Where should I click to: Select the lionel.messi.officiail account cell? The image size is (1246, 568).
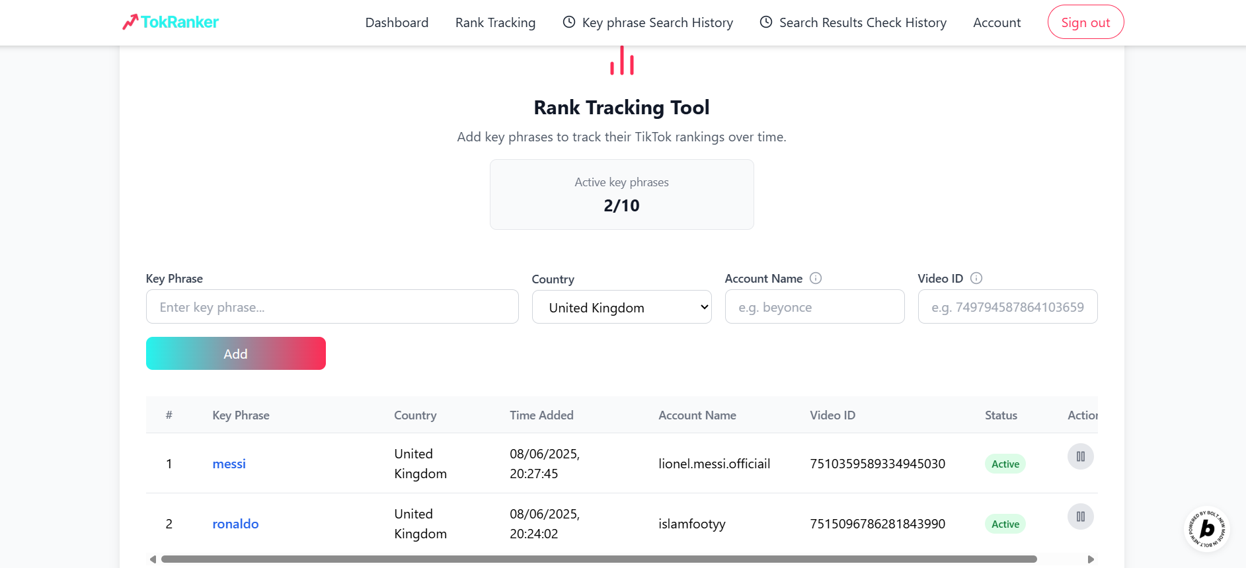tap(714, 464)
